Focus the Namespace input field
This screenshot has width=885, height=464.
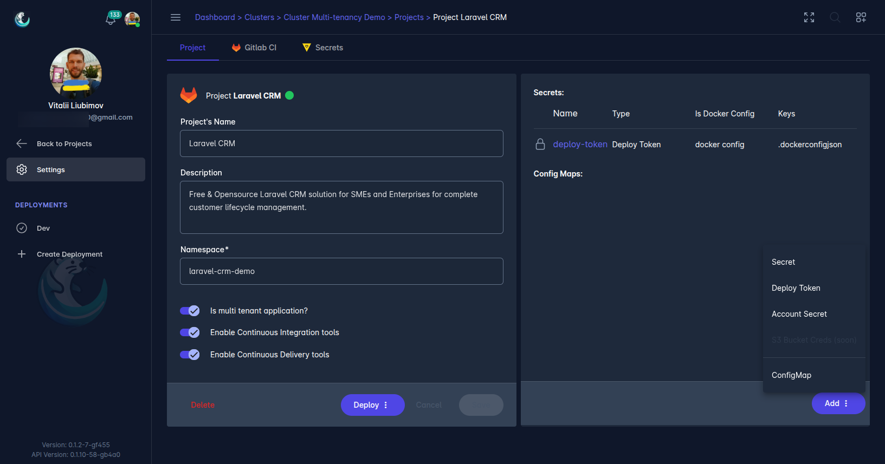[341, 271]
